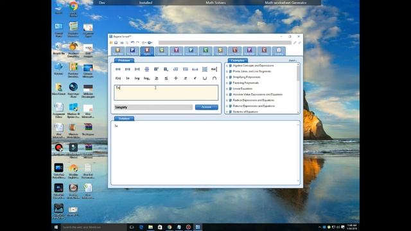Switch to the Trigonometry magenta T tab
The width and height of the screenshot is (411, 231).
click(177, 51)
